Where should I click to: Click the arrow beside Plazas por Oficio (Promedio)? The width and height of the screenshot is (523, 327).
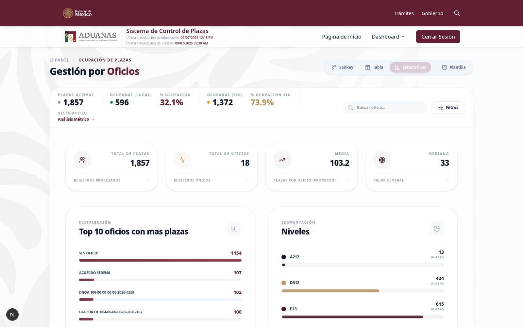347,181
